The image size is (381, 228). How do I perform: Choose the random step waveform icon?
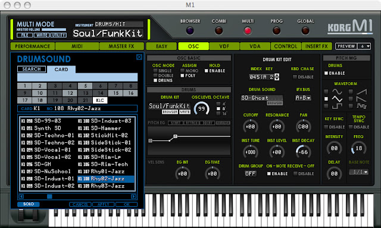coord(361,106)
